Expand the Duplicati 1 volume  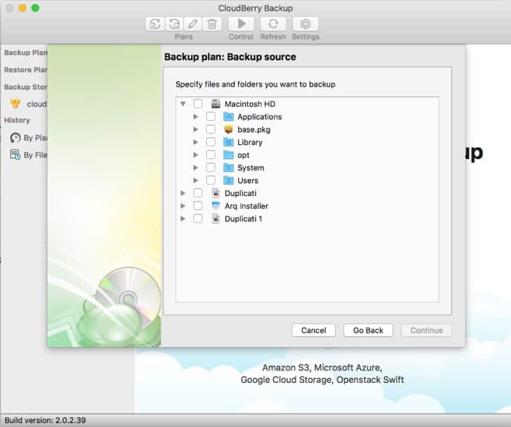point(183,218)
